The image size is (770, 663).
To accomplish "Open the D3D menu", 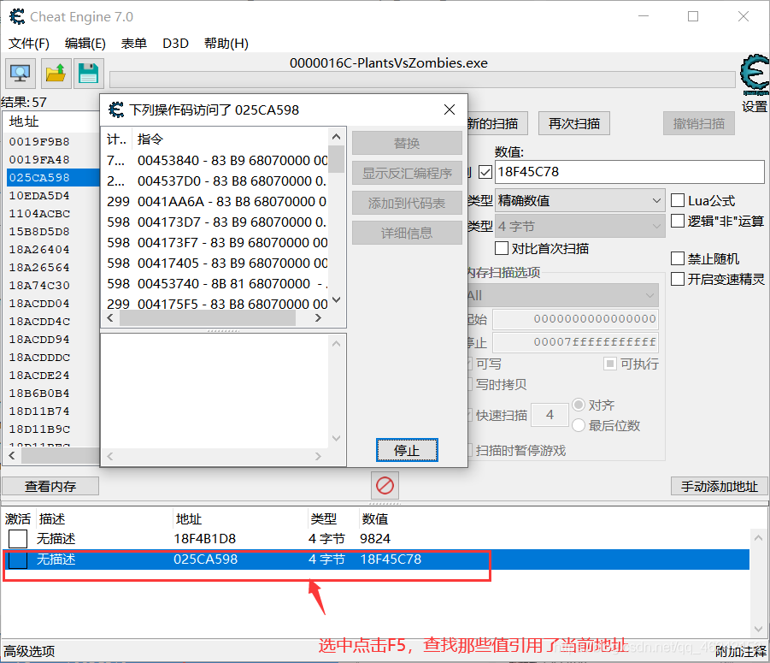I will click(x=175, y=44).
